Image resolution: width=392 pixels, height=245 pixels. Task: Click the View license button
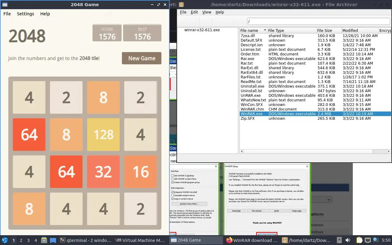256,211
